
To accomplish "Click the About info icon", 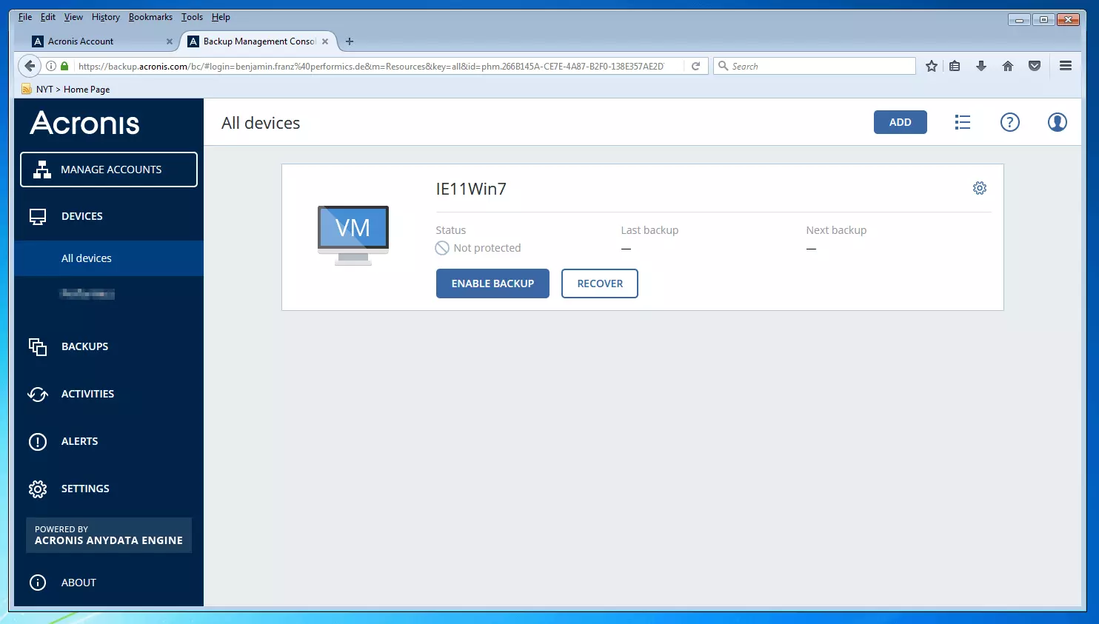I will pos(38,583).
